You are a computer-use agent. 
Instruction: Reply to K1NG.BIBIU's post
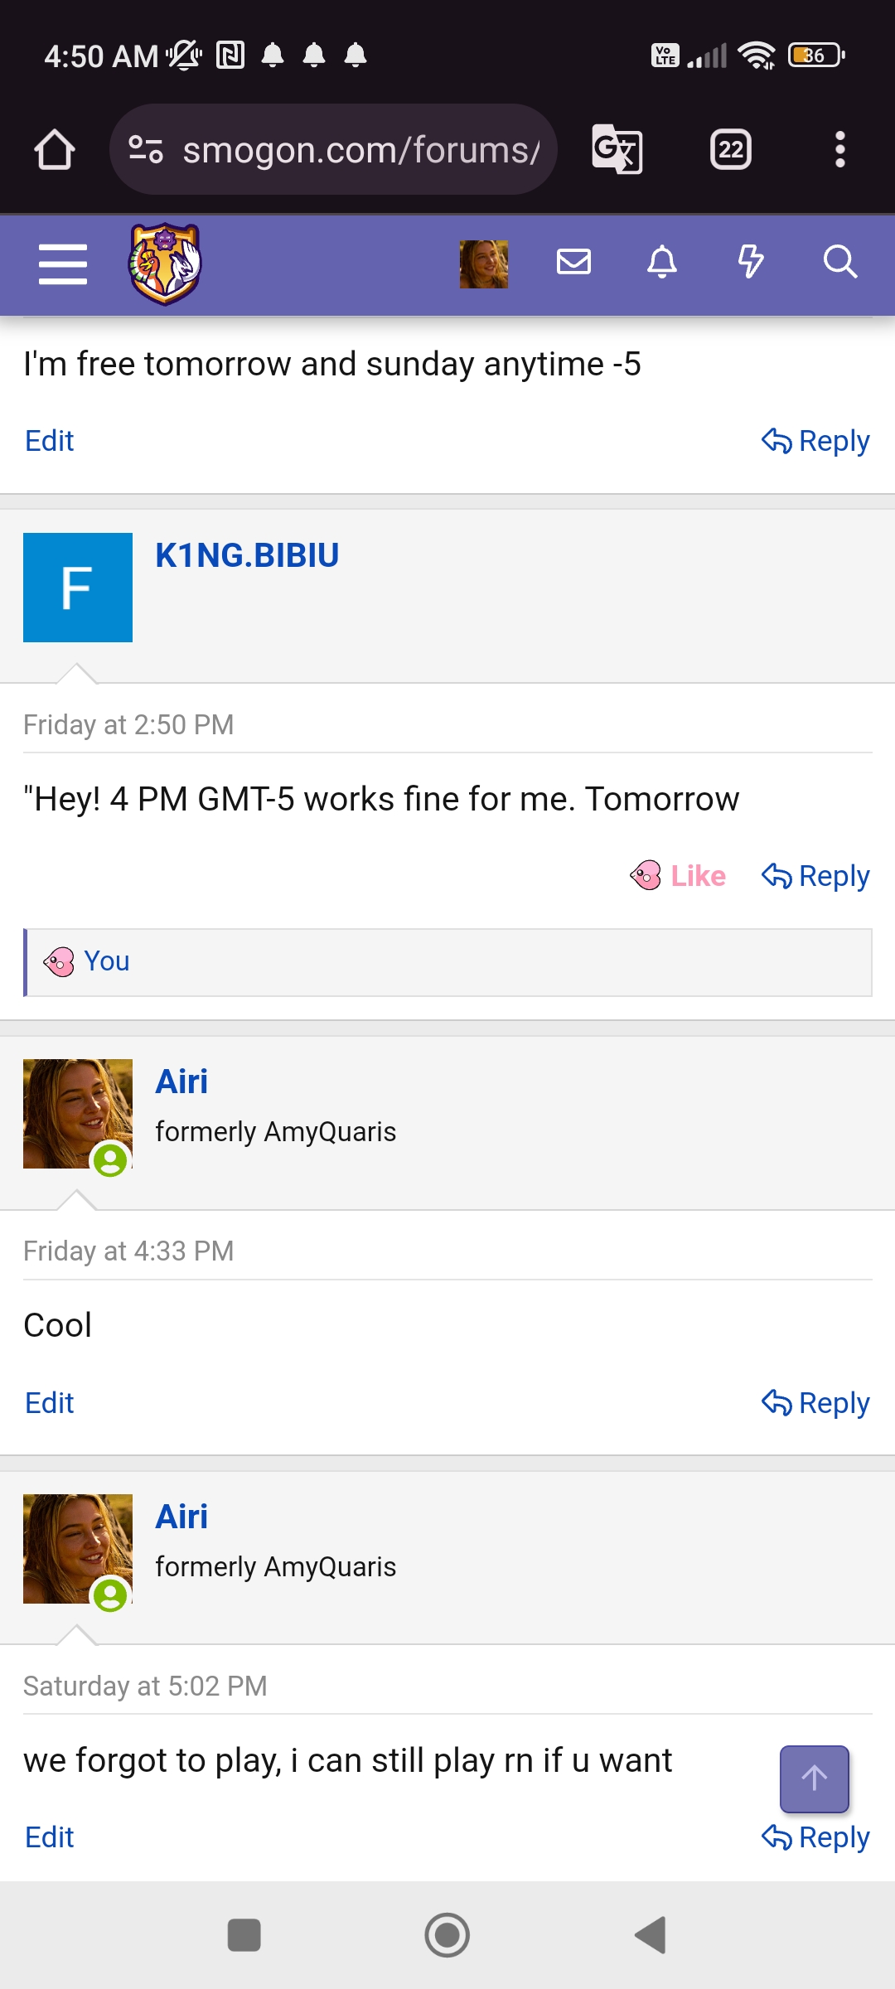pyautogui.click(x=816, y=876)
